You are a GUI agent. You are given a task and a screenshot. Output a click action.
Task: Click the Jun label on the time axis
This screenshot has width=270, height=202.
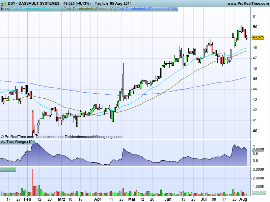[168, 199]
